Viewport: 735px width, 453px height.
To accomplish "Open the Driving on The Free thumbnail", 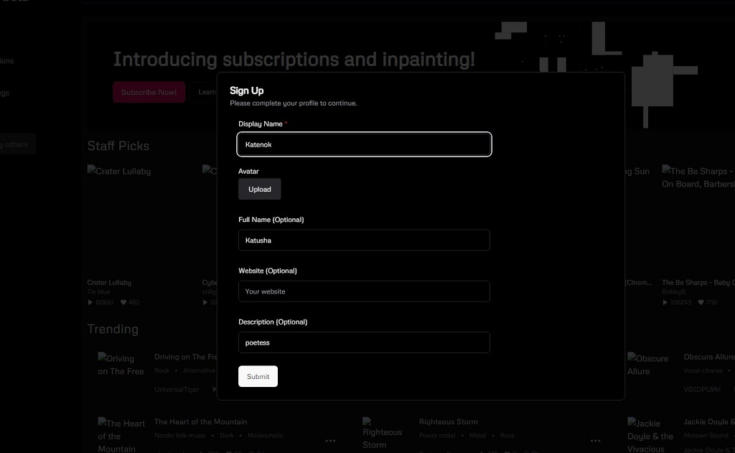I will (121, 365).
